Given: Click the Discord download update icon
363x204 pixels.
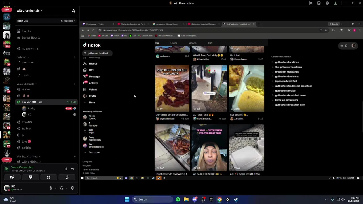Looking at the screenshot, I should pyautogui.click(x=335, y=3).
